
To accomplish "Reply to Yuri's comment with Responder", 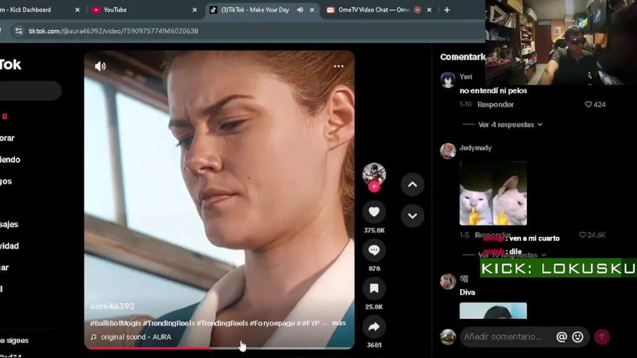I will tap(495, 104).
